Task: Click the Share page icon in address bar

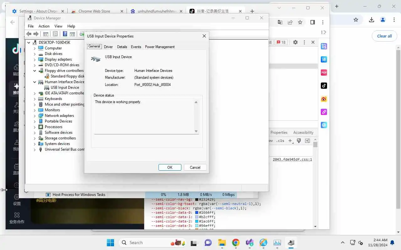Action: [x=290, y=22]
